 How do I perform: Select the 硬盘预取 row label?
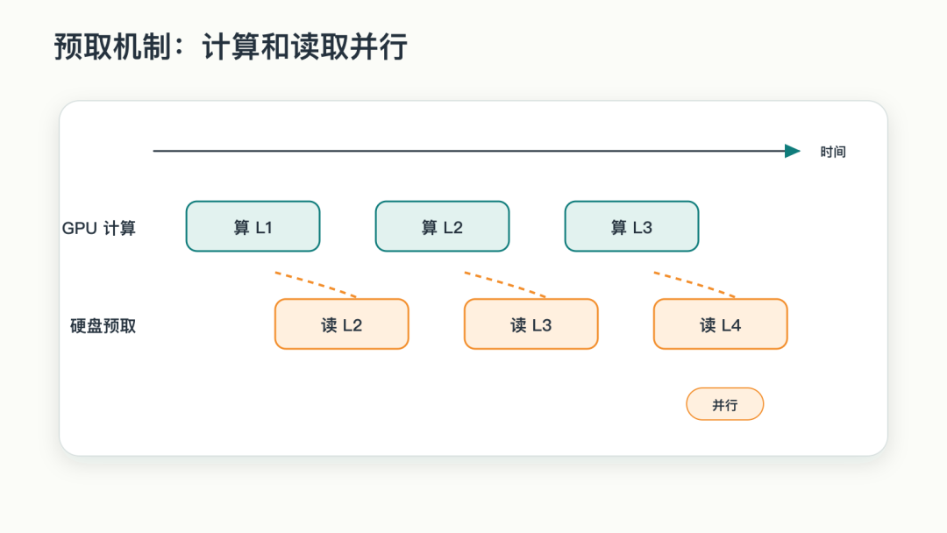(103, 326)
